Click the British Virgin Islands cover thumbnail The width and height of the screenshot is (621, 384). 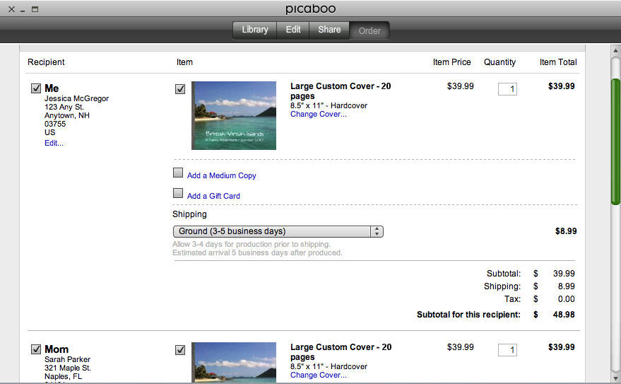[234, 115]
